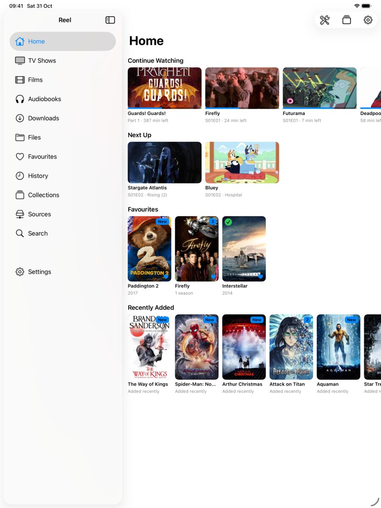Click the Files folder icon
The width and height of the screenshot is (381, 508).
coord(20,137)
